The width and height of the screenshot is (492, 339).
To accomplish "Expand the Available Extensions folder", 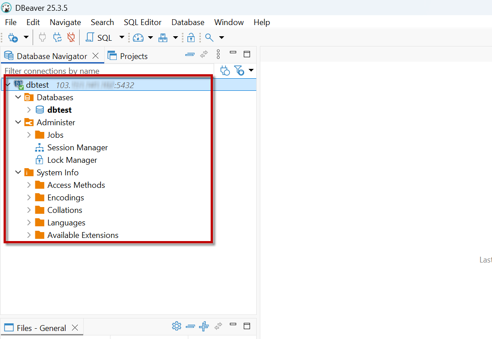I will 29,235.
